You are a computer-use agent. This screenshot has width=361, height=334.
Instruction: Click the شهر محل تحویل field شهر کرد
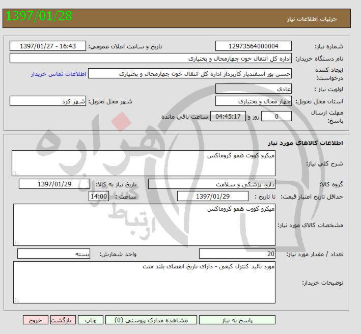pyautogui.click(x=48, y=101)
